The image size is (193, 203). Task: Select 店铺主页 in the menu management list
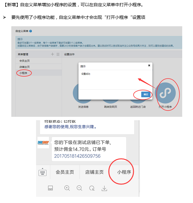click(39, 67)
